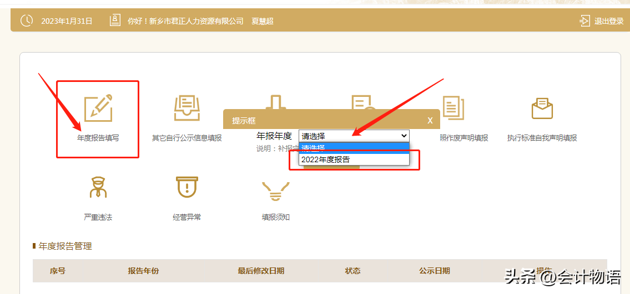The image size is (630, 294).
Task: Choose the highlighted 请选择 option
Action: [x=354, y=148]
